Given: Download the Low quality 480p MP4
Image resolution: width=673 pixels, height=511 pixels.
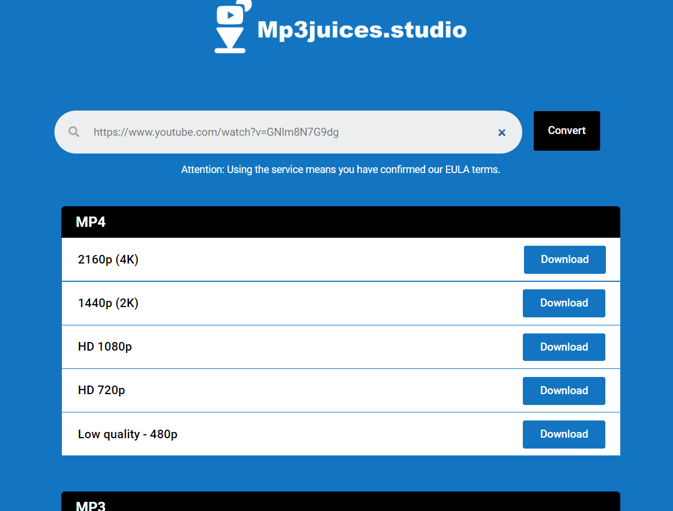Looking at the screenshot, I should point(564,434).
